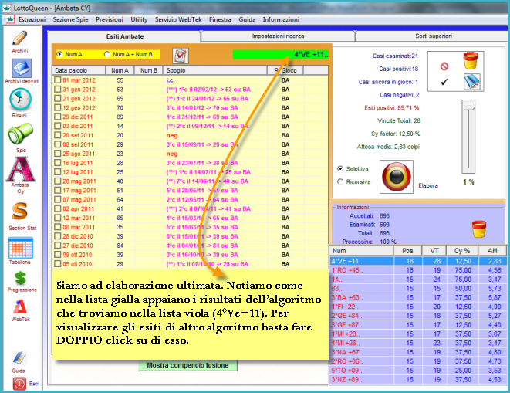Viewport: 510px width, 393px height.
Task: Select the Num A radio button
Action: tap(59, 54)
